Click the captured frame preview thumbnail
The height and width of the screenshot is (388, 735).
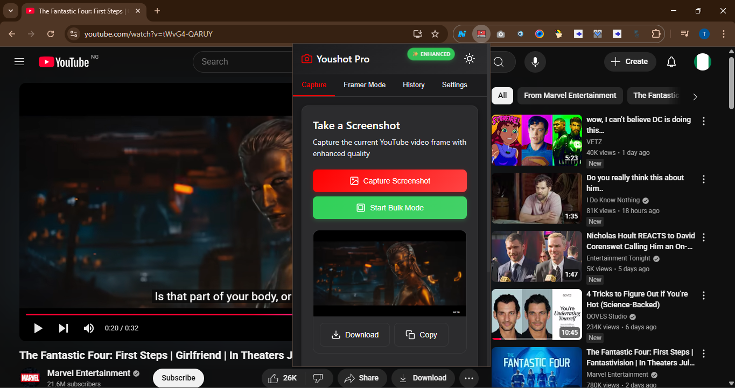[390, 273]
